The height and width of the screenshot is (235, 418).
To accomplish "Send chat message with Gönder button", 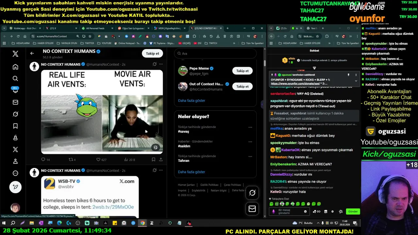I will pyautogui.click(x=353, y=211).
